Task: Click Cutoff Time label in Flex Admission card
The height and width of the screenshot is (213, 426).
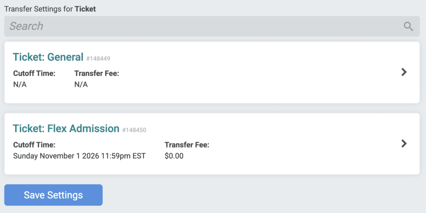Action: (34, 145)
